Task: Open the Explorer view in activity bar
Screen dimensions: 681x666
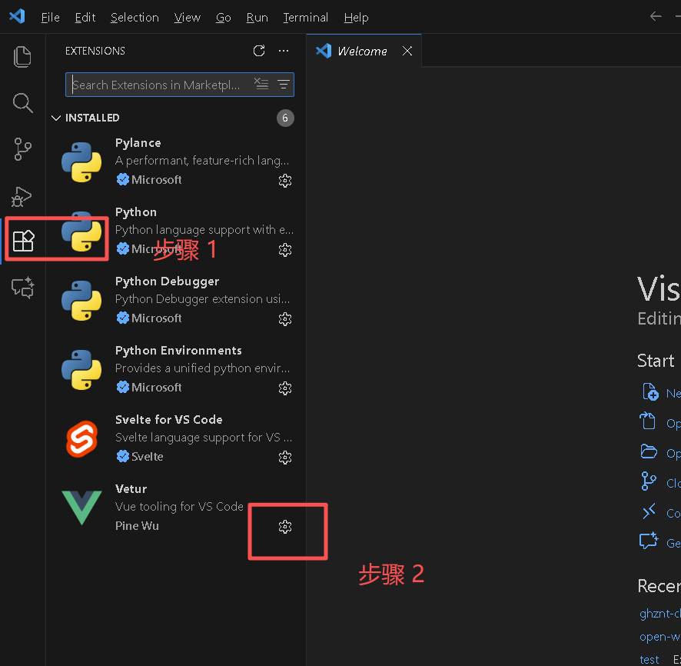Action: click(22, 57)
